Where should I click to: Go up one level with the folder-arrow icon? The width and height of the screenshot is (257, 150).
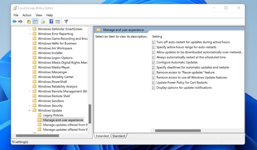pos(29,21)
